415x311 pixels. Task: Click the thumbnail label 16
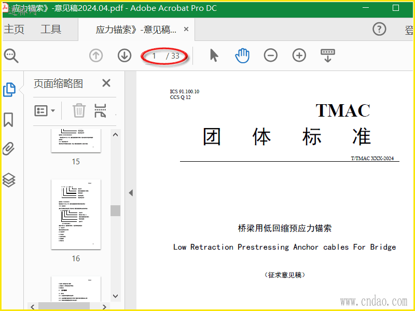pos(76,258)
